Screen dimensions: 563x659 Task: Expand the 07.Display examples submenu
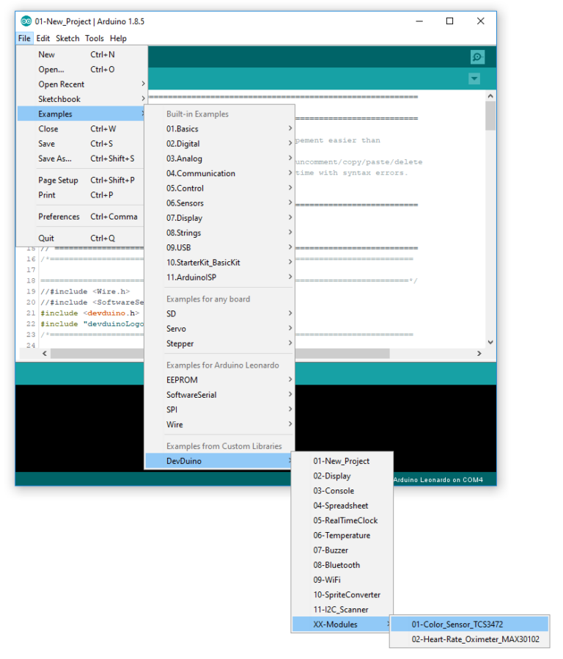[184, 218]
